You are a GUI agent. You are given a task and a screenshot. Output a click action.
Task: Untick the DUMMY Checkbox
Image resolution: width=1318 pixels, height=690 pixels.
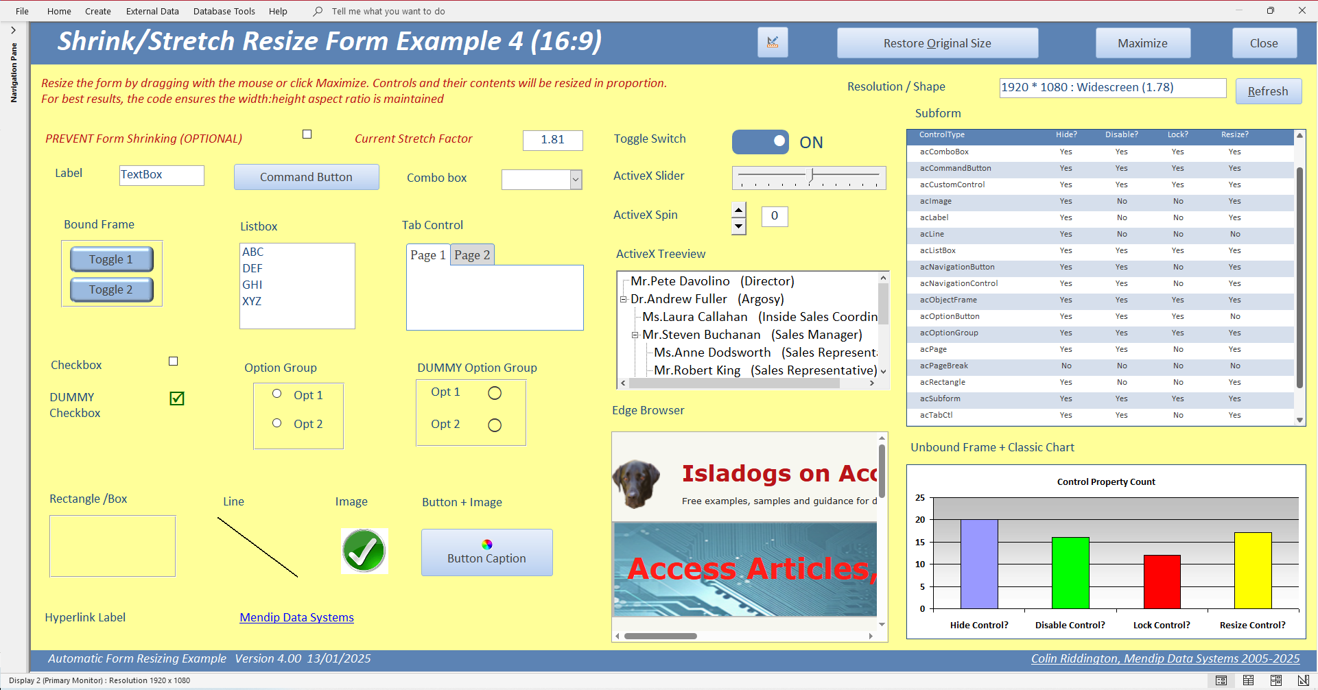coord(177,398)
